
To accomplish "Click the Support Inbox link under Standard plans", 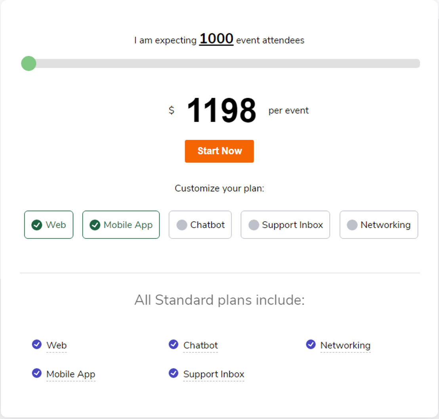I will coord(214,374).
